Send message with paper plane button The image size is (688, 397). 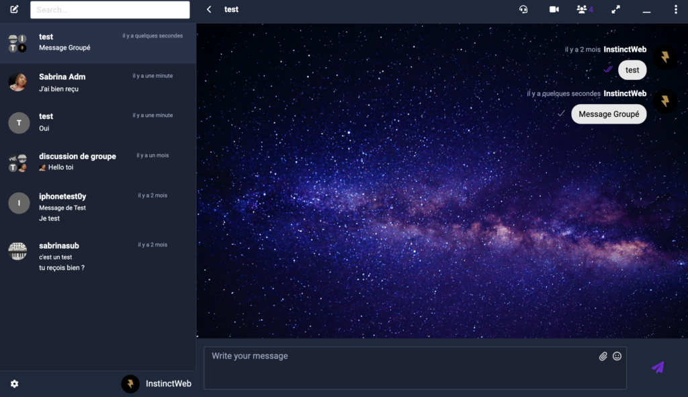pos(658,367)
